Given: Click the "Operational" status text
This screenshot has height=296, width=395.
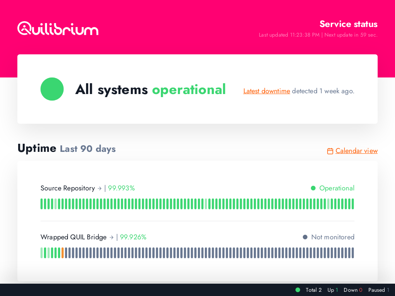Looking at the screenshot, I should pos(337,188).
